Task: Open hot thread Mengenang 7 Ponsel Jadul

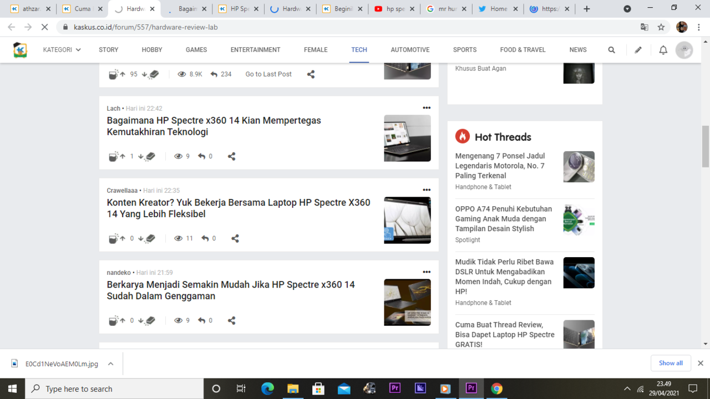Action: tap(500, 166)
